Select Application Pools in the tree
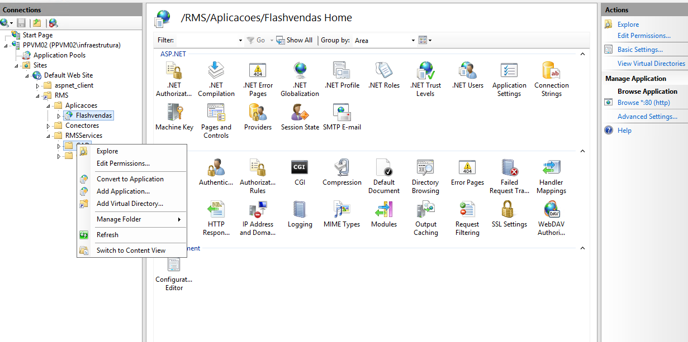688x342 pixels. [59, 55]
